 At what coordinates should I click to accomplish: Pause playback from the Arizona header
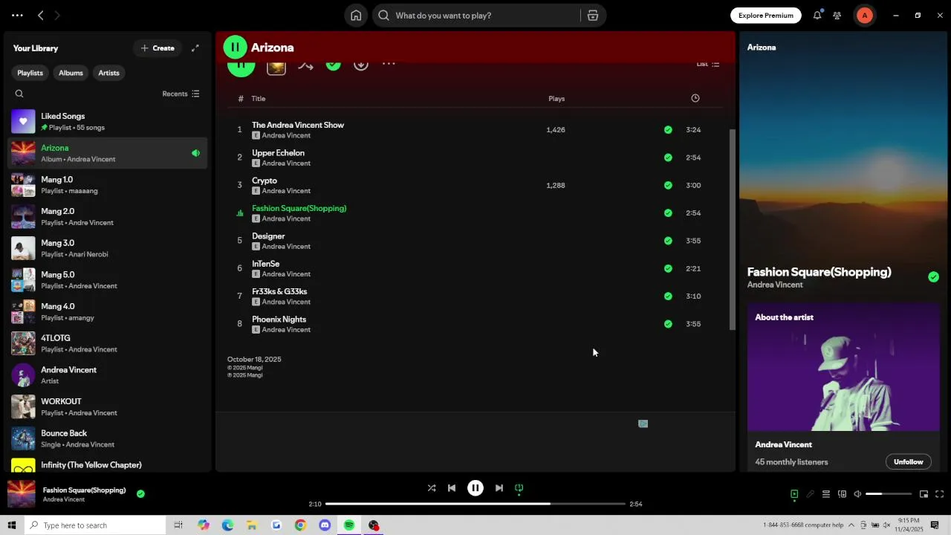tap(235, 48)
